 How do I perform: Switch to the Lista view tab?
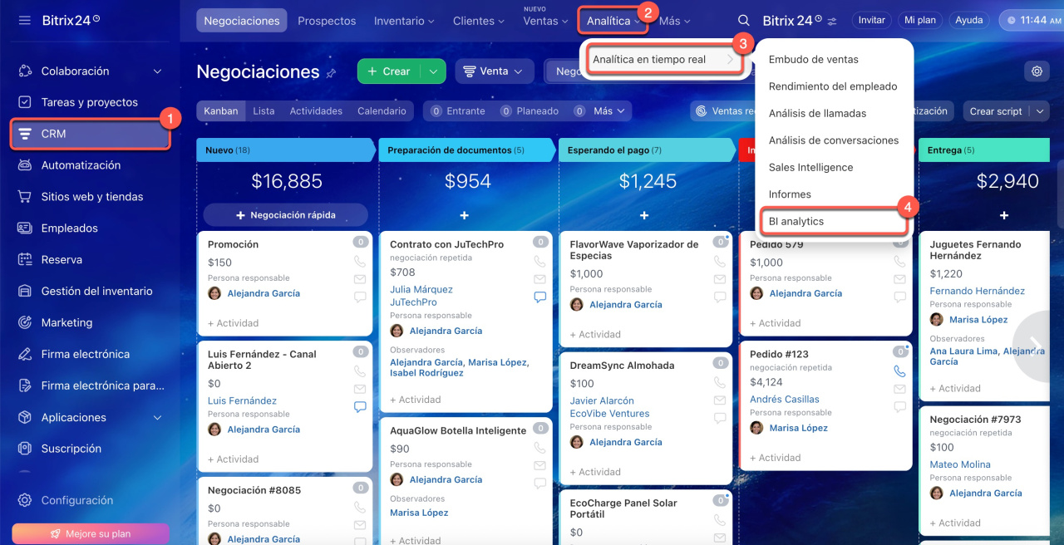click(264, 110)
